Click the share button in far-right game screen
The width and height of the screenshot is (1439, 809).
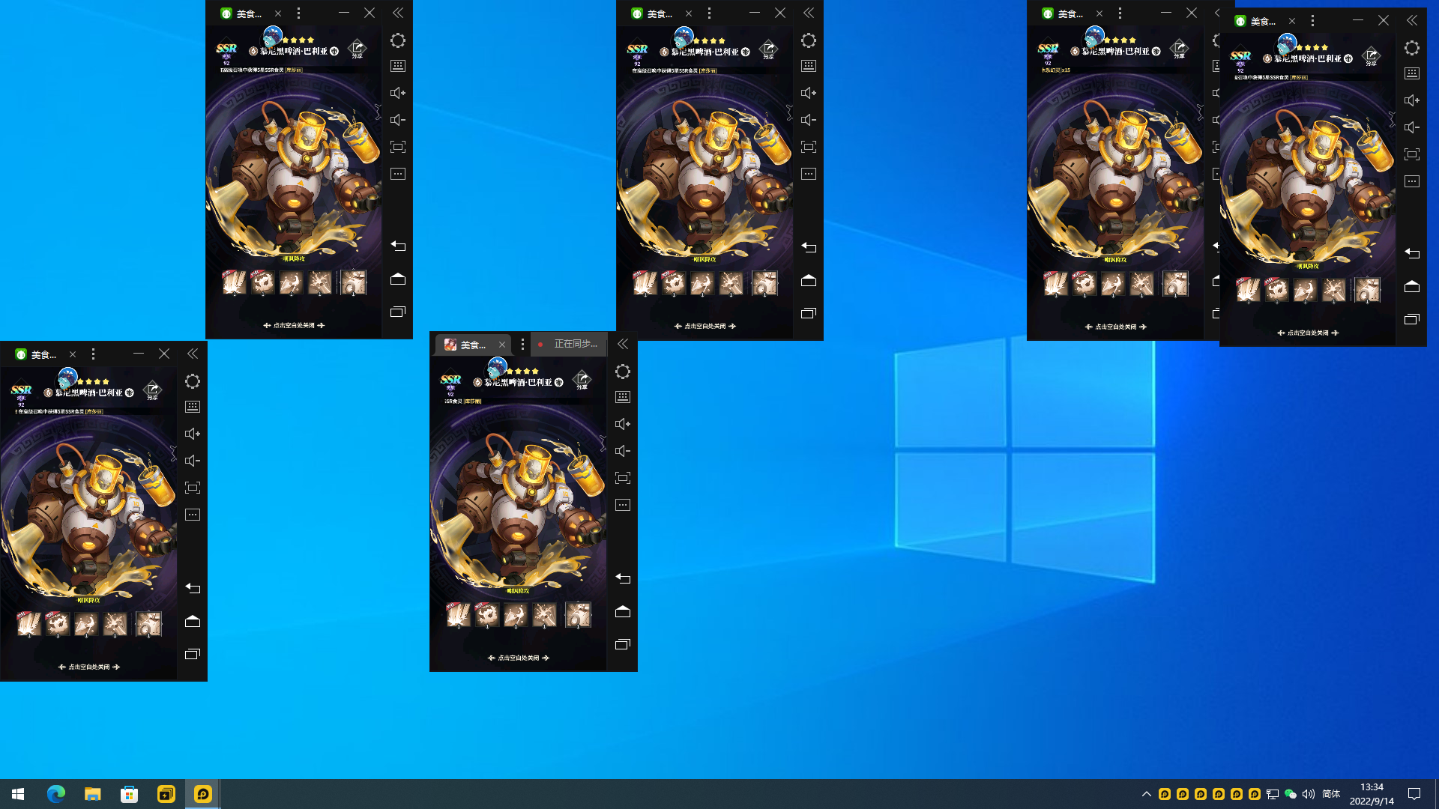(1371, 56)
